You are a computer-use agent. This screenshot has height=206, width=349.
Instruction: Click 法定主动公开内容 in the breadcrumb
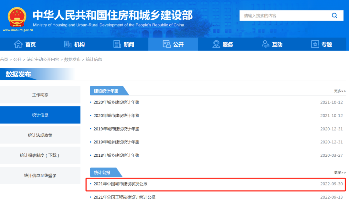(x=43, y=59)
